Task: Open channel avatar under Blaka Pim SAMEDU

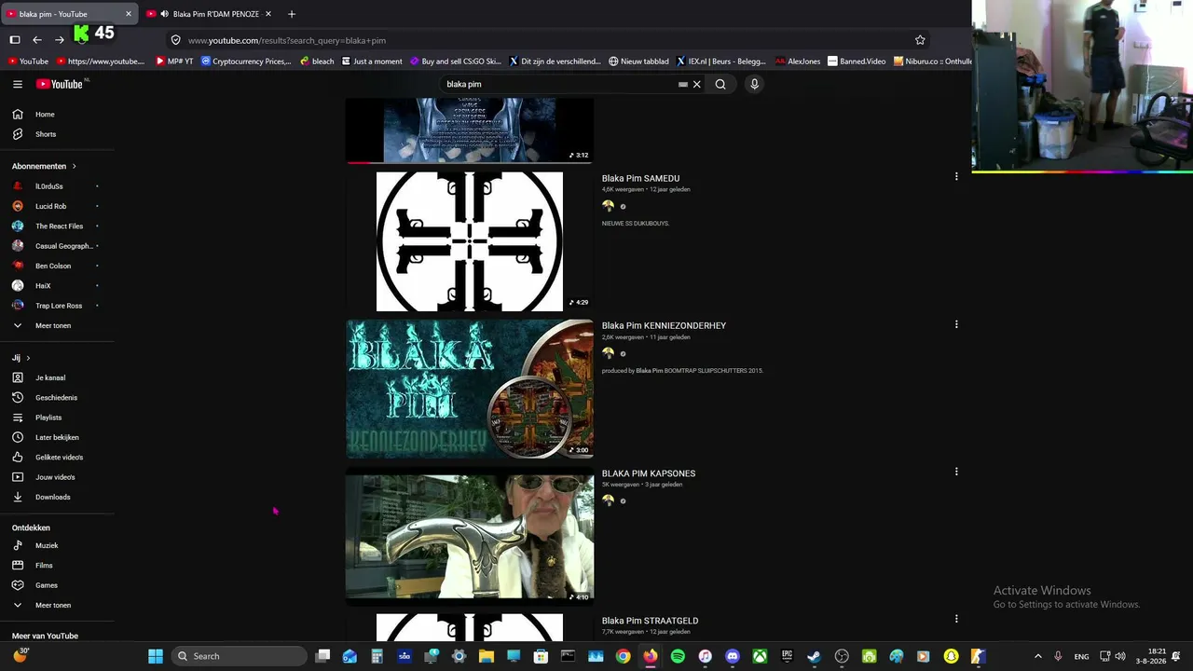Action: pos(609,206)
